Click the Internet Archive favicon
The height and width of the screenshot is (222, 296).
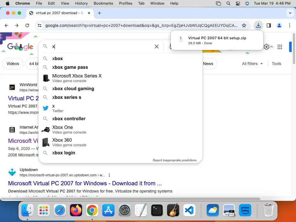pos(12,130)
